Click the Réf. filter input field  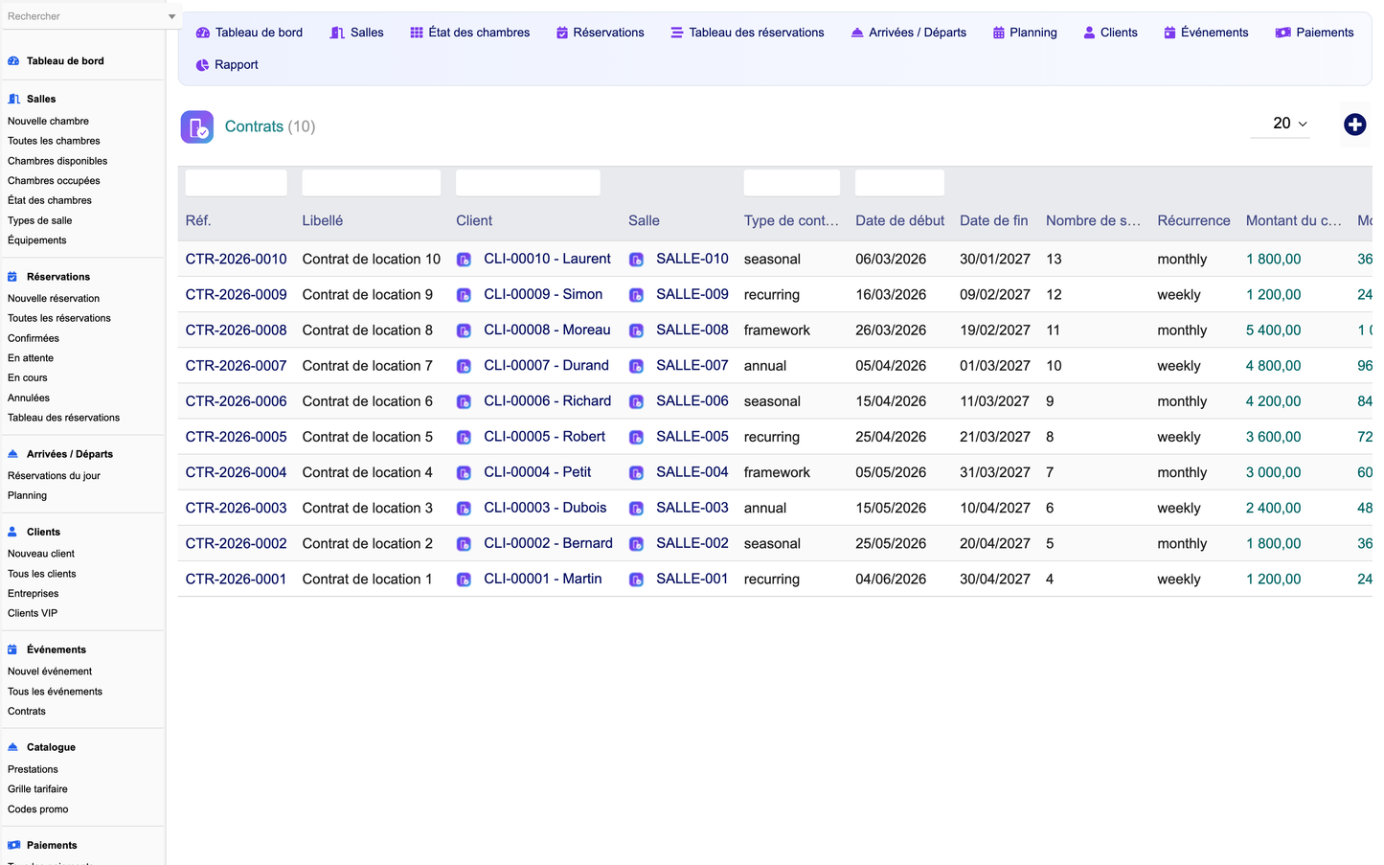pos(236,183)
